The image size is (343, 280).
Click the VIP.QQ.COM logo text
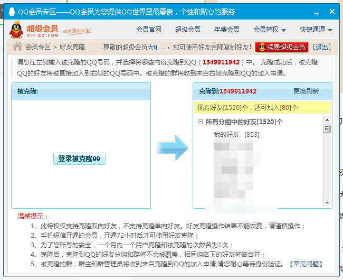point(43,35)
